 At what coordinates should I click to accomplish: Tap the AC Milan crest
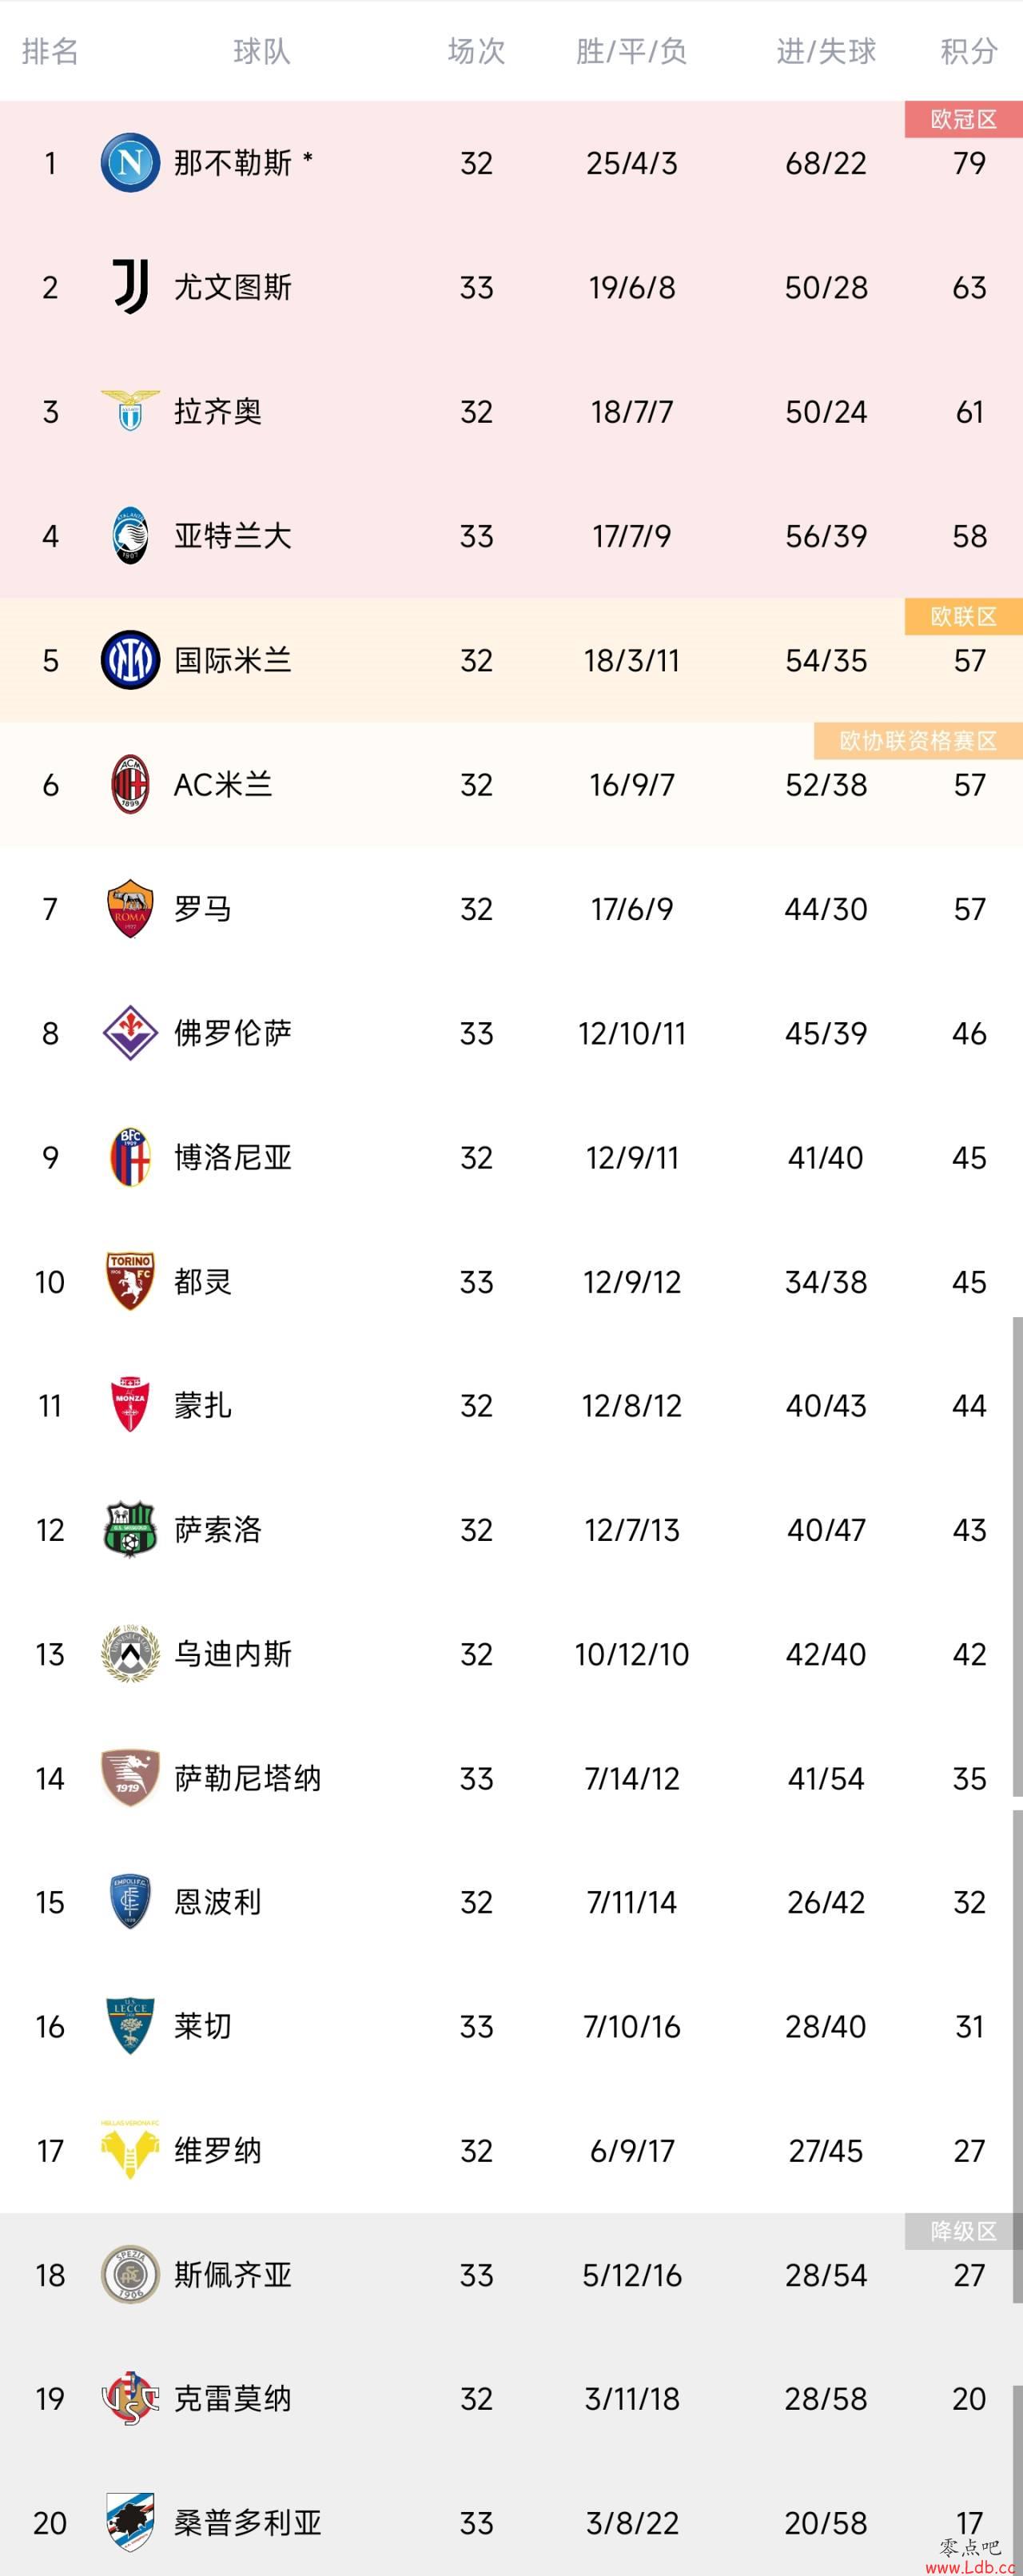[130, 784]
